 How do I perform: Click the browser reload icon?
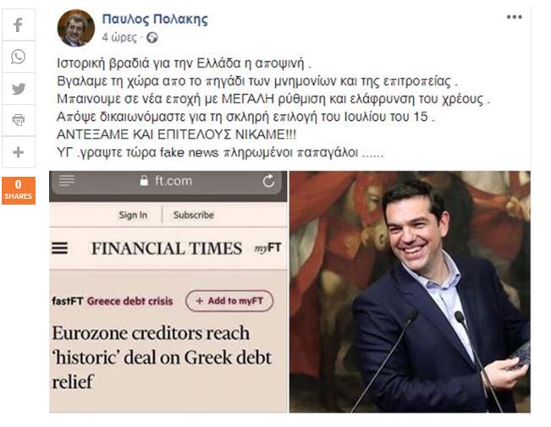coord(268,181)
